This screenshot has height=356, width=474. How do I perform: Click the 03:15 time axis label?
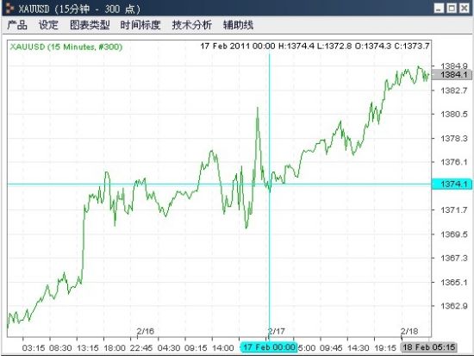[34, 348]
